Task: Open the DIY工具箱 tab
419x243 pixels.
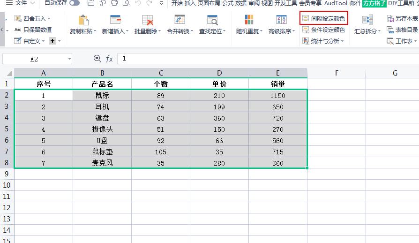Action: coord(401,3)
